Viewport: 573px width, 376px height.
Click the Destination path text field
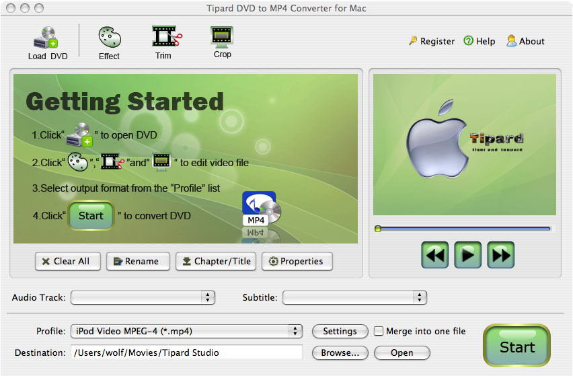pos(186,352)
